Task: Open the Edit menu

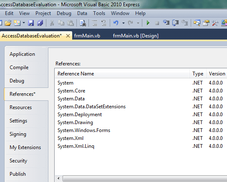Action: 9,13
